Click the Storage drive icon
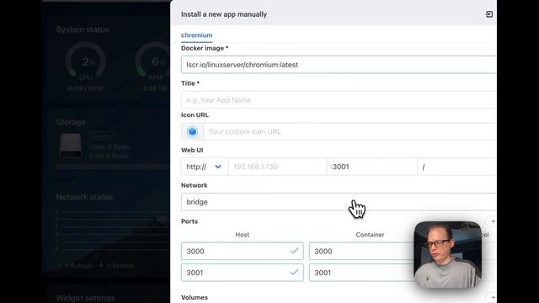This screenshot has width=539, height=303. coord(71,146)
